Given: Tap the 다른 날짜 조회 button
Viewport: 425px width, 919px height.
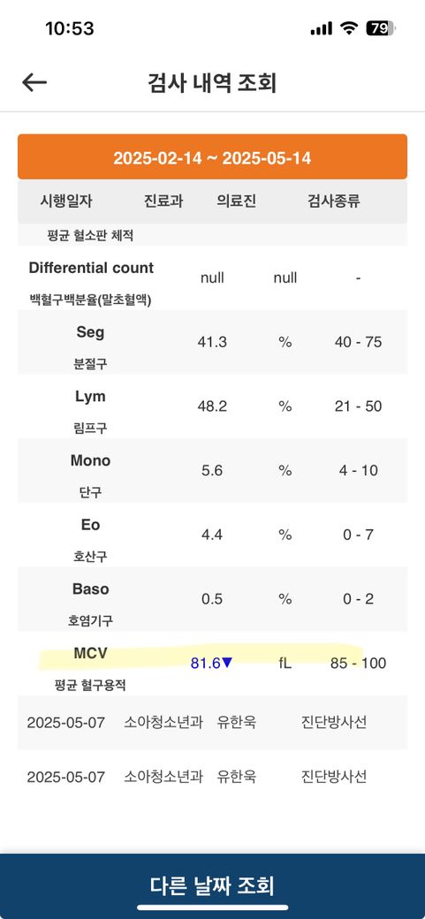Looking at the screenshot, I should click(x=212, y=886).
